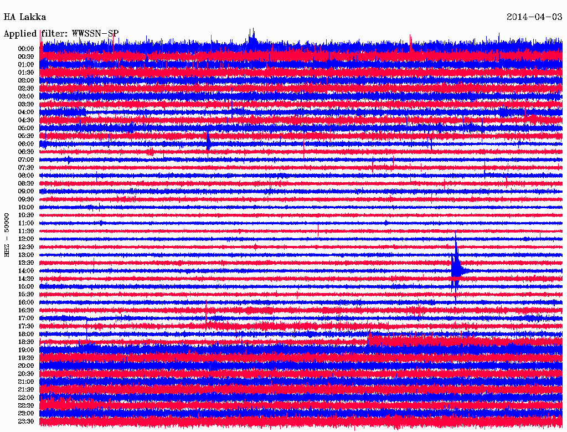Select the 12:00 time label
567x432 pixels.
click(26, 239)
